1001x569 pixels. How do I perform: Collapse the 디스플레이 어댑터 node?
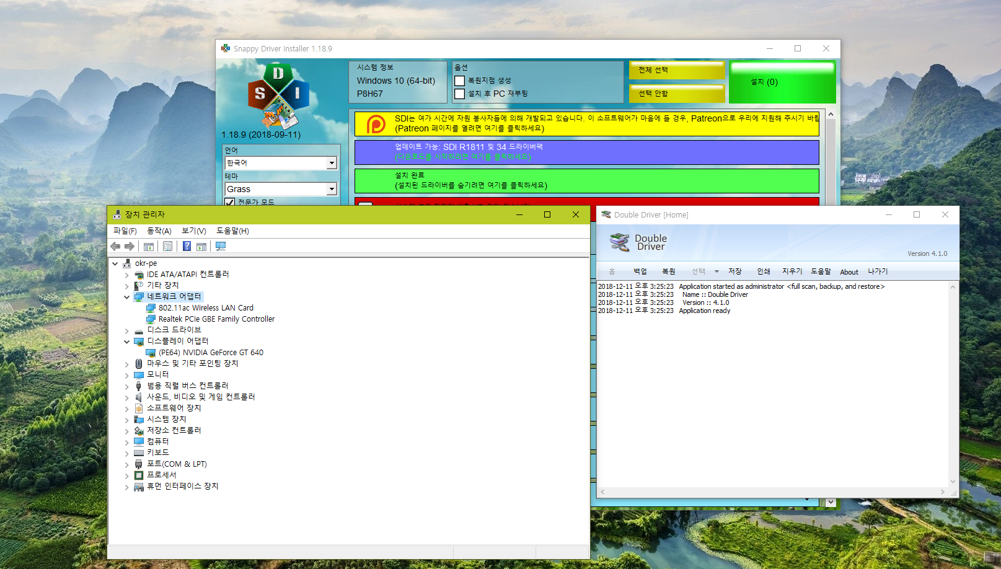pyautogui.click(x=127, y=342)
